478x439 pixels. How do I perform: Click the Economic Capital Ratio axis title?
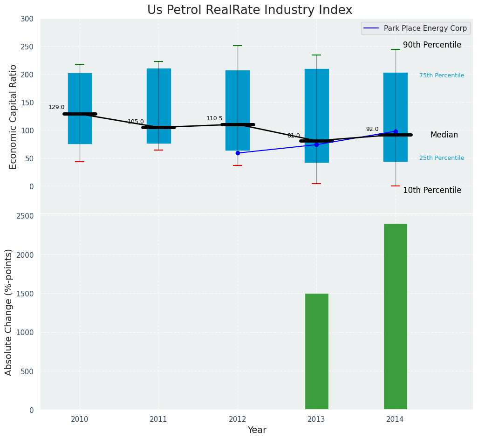click(x=14, y=117)
